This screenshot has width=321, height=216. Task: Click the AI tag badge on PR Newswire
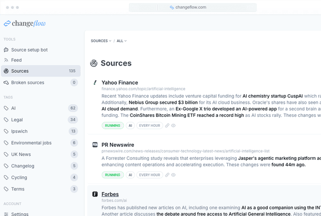point(130,175)
